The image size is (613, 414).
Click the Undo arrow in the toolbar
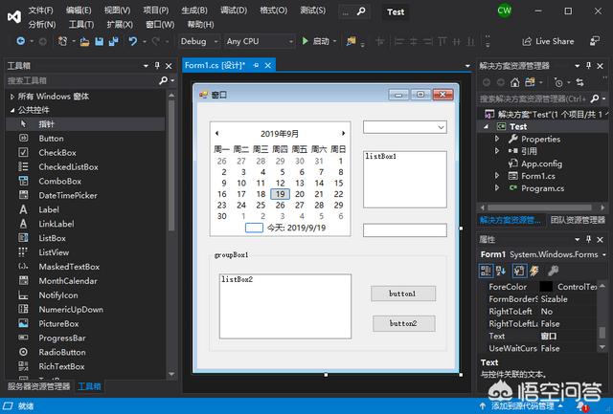[x=132, y=41]
